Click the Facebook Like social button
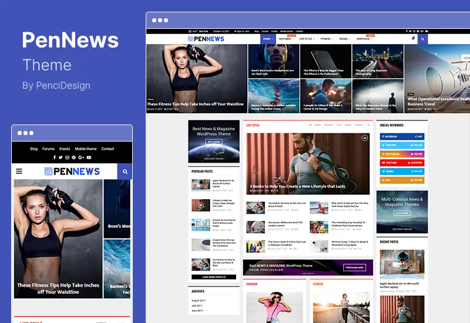The width and height of the screenshot is (470, 323). (x=402, y=136)
